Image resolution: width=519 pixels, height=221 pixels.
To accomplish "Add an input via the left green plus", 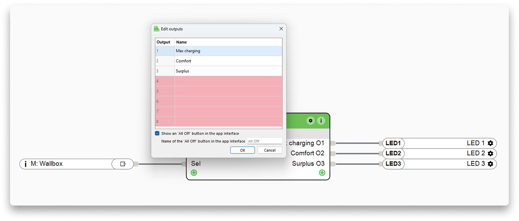I will [x=194, y=172].
